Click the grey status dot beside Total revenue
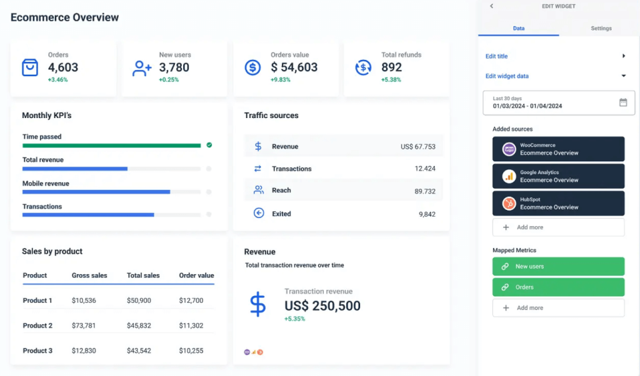The height and width of the screenshot is (376, 640). [209, 169]
